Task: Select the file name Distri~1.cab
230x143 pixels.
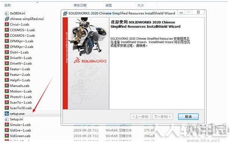Action: (x=19, y=52)
